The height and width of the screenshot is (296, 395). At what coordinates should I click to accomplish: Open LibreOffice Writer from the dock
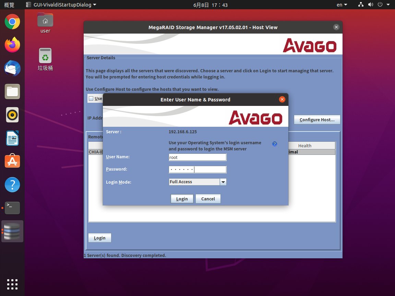(x=12, y=138)
